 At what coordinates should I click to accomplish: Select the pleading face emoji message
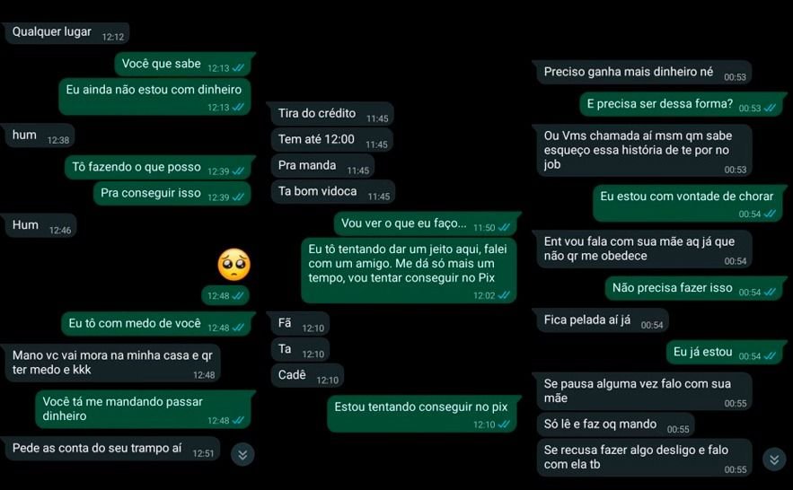234,264
